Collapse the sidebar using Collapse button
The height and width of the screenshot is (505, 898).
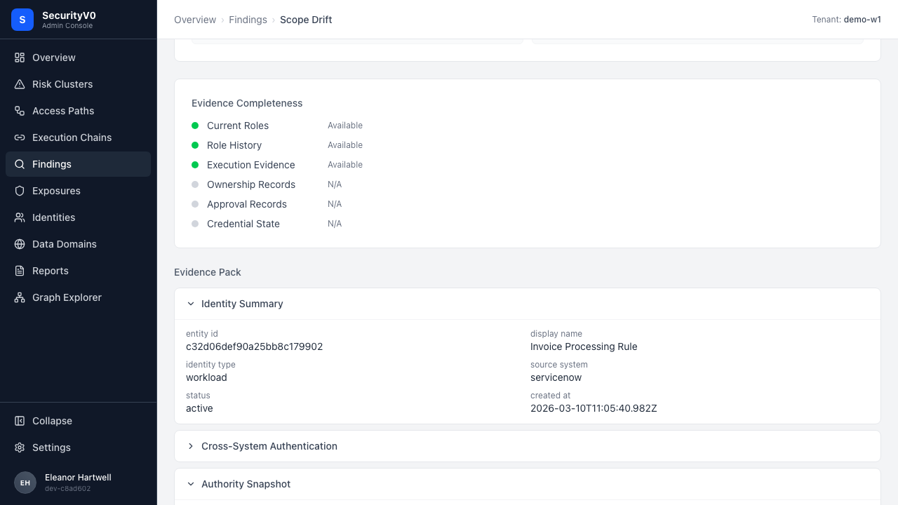click(78, 421)
